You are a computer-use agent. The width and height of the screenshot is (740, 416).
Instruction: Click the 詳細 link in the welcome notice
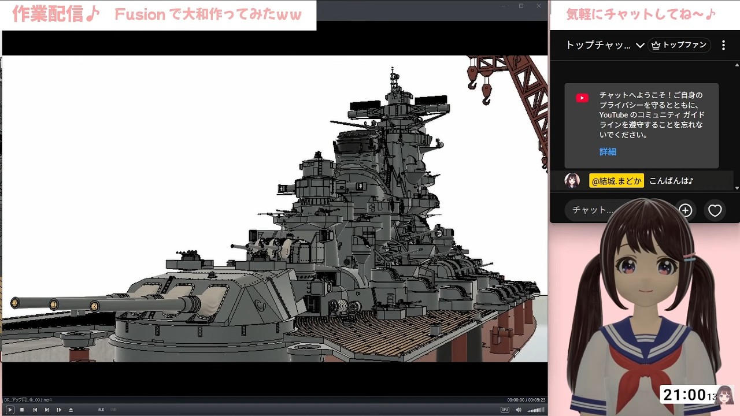click(x=608, y=151)
